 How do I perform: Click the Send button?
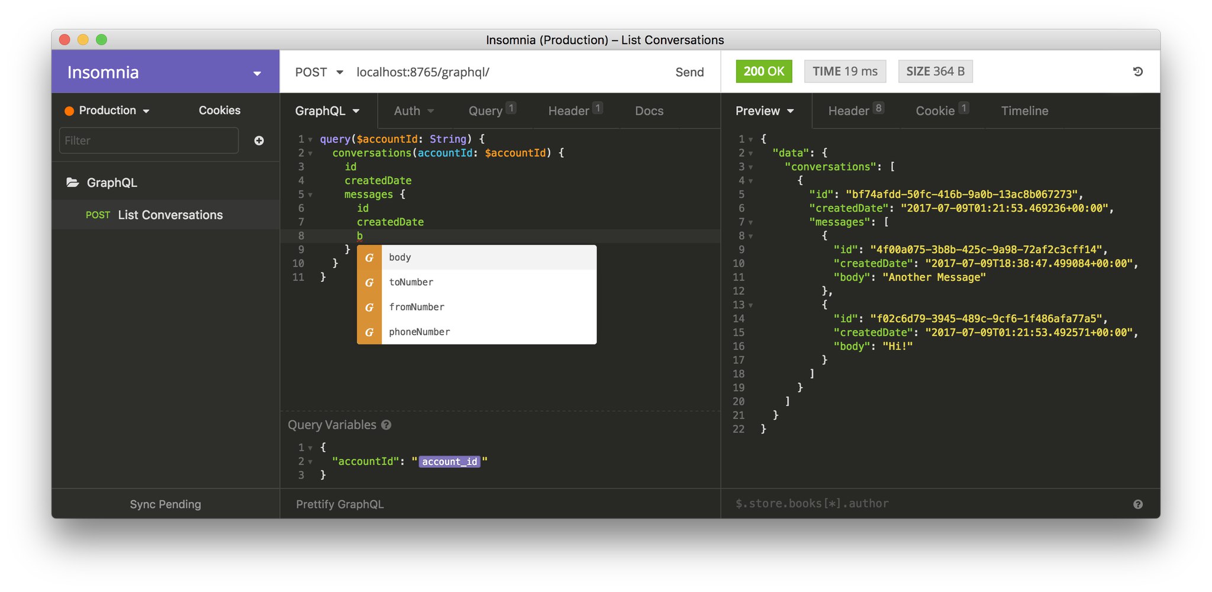click(689, 72)
